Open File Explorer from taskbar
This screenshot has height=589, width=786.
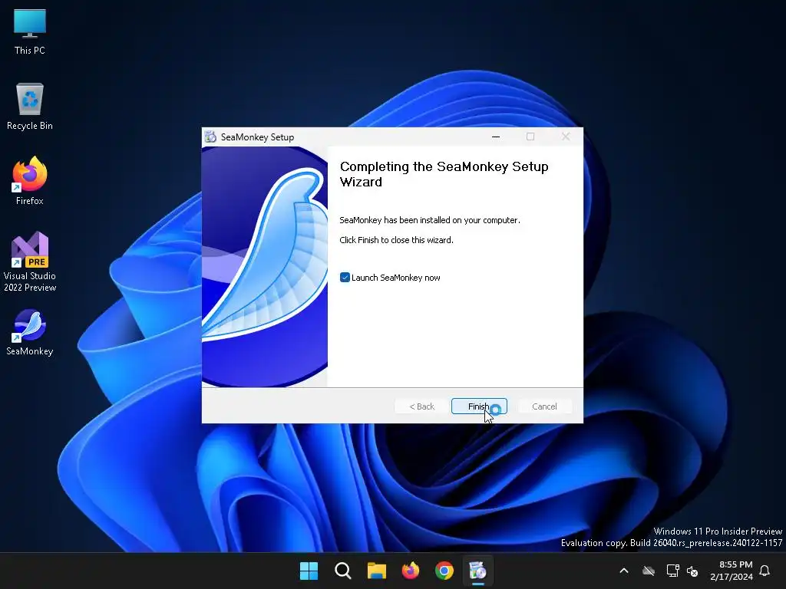[376, 571]
